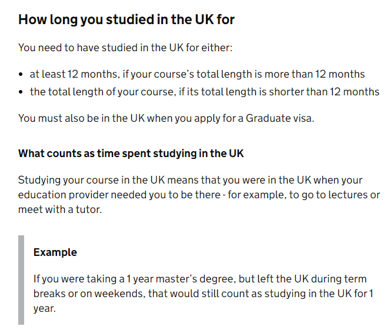This screenshot has width=389, height=333.
Task: Click the 'Example' heading in the inset box
Action: coord(55,252)
